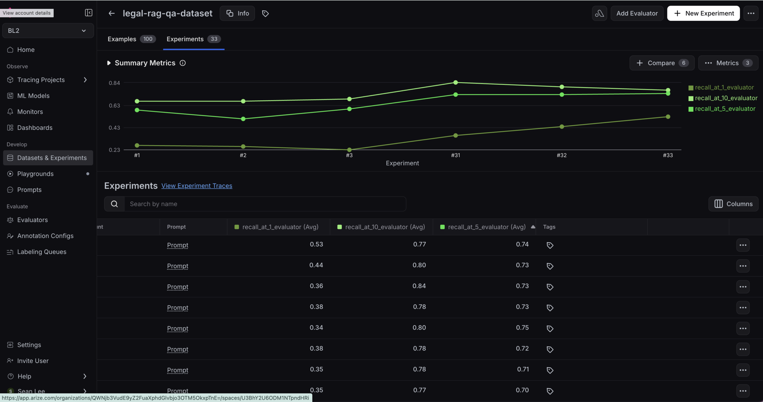This screenshot has height=402, width=763.
Task: Open Tracing Projects from the sidebar
Action: click(41, 80)
